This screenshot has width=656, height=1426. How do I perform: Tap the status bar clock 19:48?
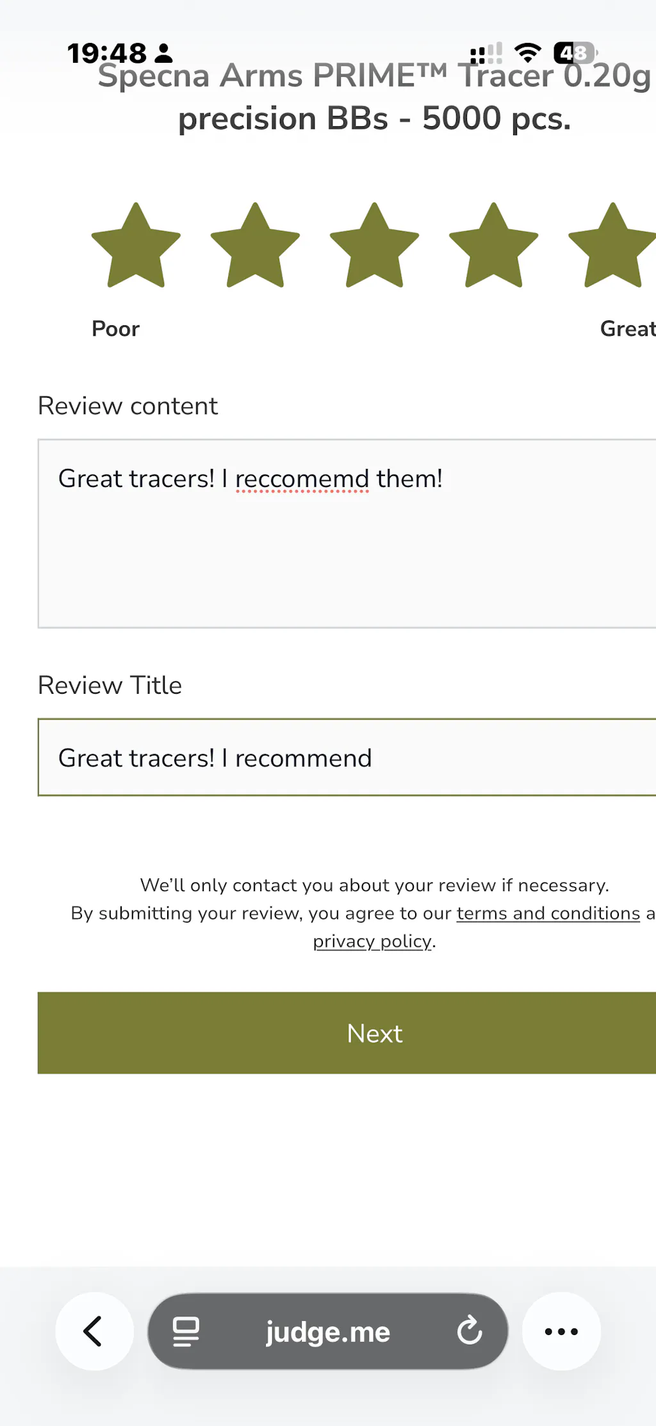(107, 53)
